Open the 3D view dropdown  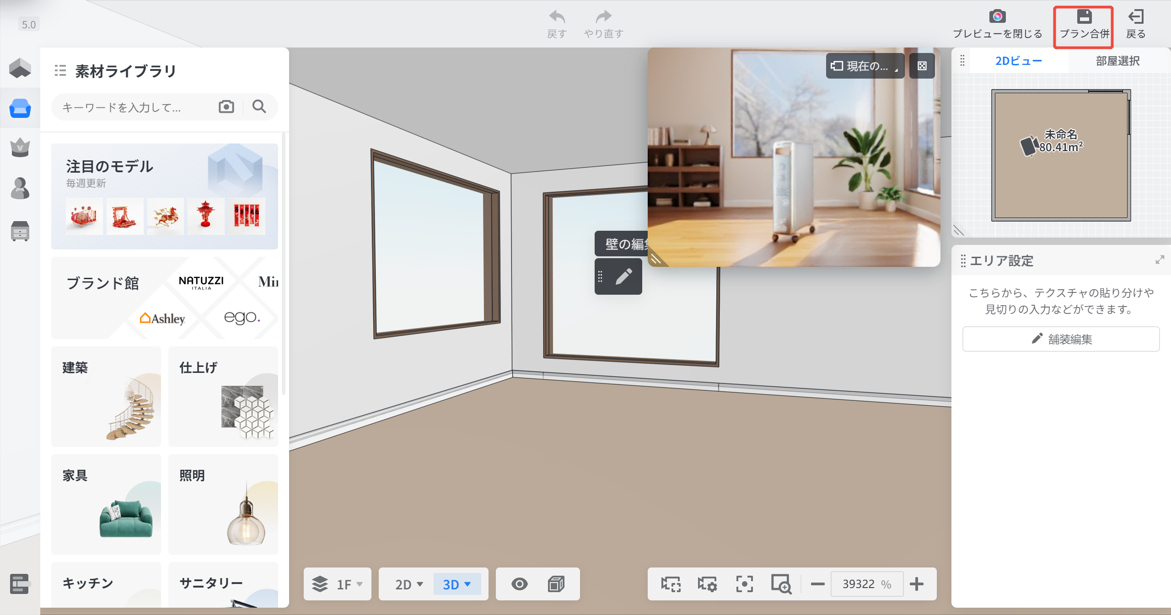tap(457, 584)
